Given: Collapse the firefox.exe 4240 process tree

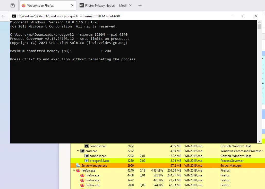Looking at the screenshot, I should click(74, 171).
